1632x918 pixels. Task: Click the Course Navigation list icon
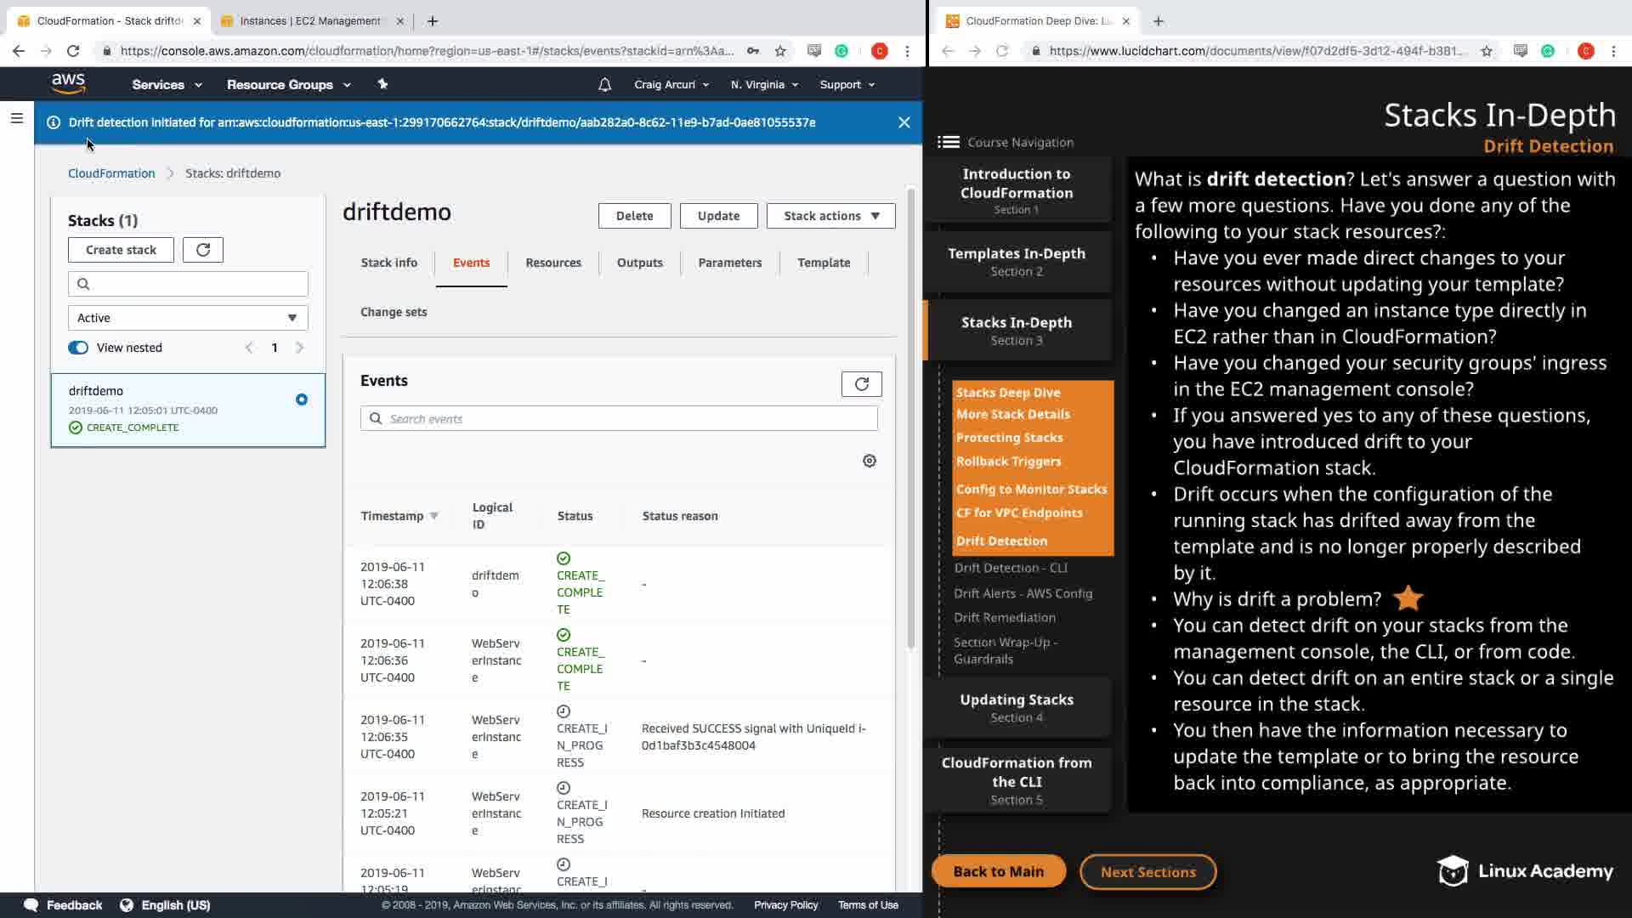point(948,142)
